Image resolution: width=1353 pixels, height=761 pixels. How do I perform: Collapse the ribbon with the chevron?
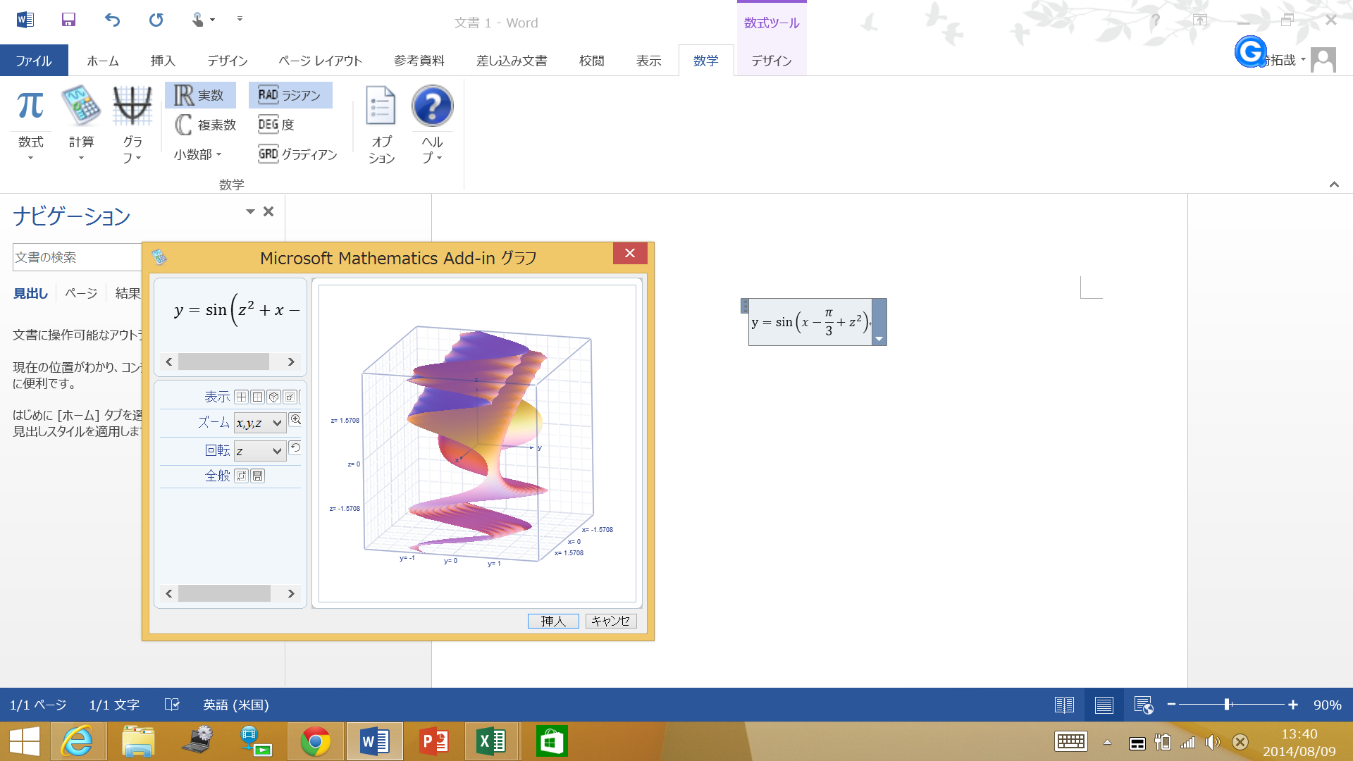point(1334,184)
